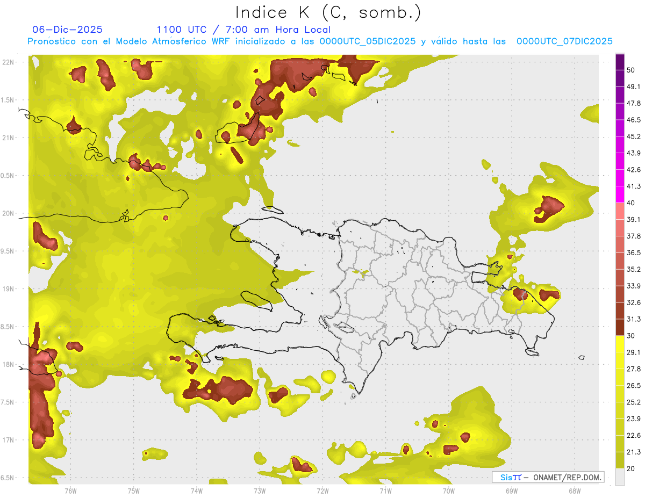Click the '69W' longitude label
645x498 pixels.
[511, 491]
